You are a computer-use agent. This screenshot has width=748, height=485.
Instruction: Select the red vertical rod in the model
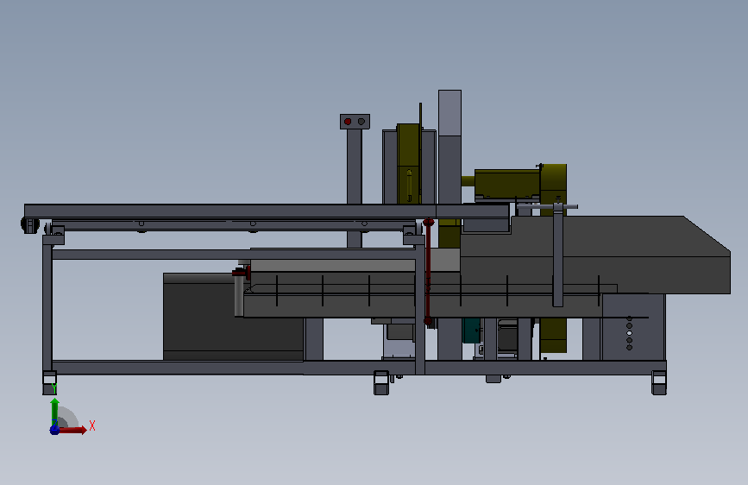click(428, 272)
